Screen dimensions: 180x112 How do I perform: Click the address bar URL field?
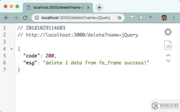click(x=78, y=18)
